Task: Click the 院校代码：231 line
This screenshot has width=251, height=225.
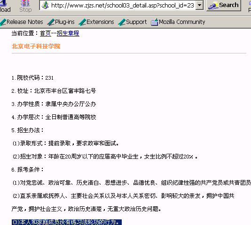Action: coord(32,78)
